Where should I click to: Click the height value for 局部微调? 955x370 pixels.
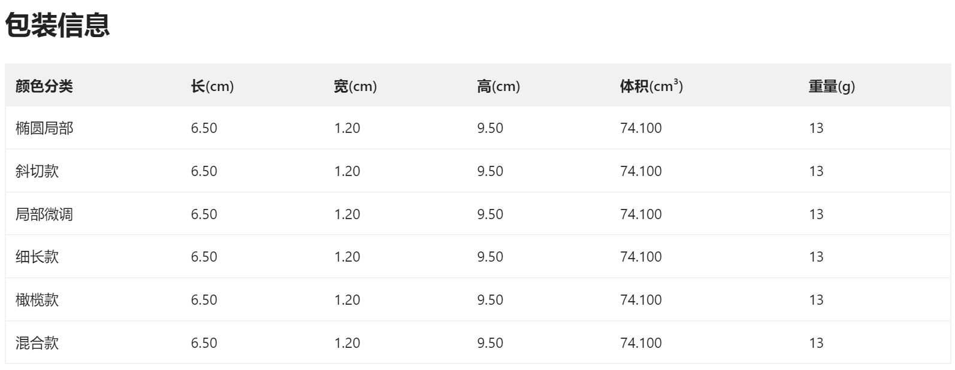point(490,214)
